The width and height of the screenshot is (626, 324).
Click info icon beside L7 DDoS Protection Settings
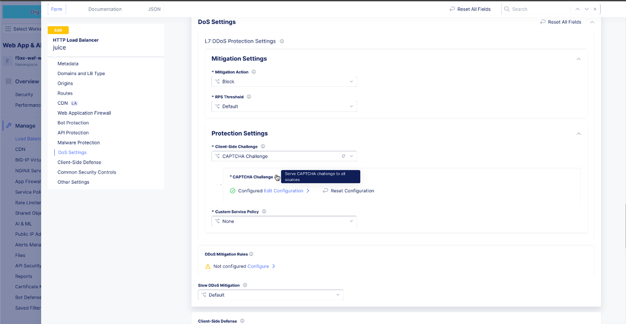click(281, 41)
